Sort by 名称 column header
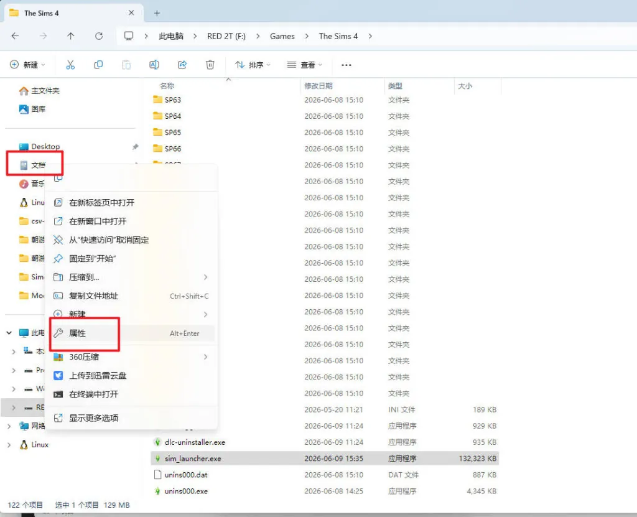 point(167,86)
